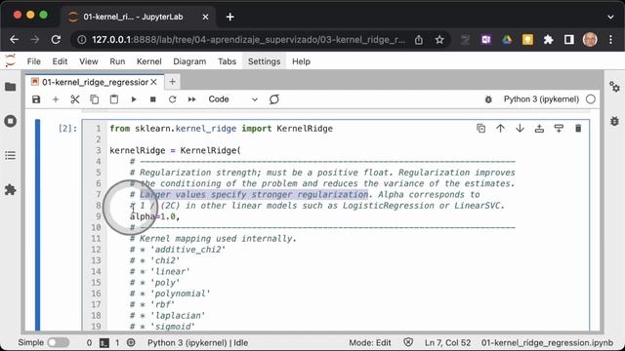Image resolution: width=625 pixels, height=351 pixels.
Task: Click blue cell collapser bar
Action: click(x=37, y=225)
